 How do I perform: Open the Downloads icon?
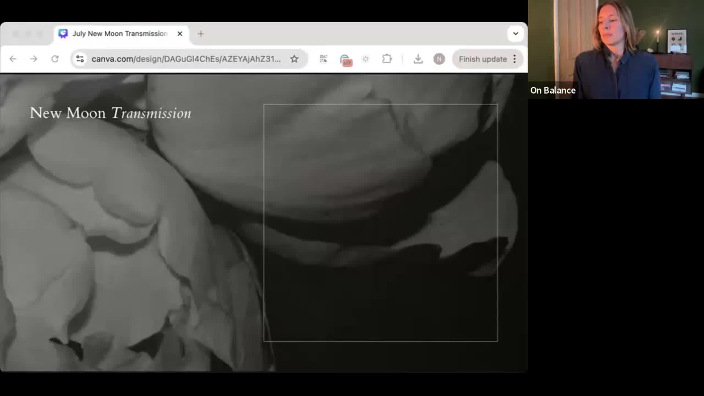418,59
